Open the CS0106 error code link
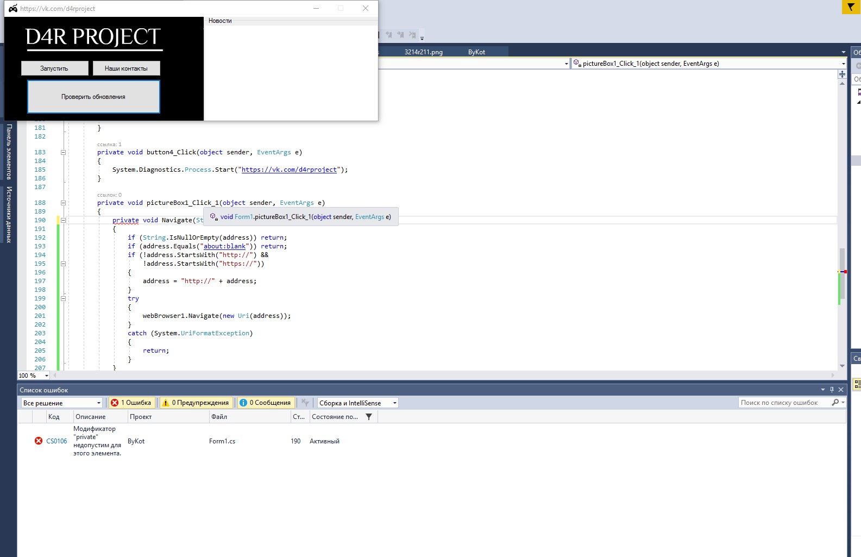Image resolution: width=861 pixels, height=557 pixels. click(56, 441)
